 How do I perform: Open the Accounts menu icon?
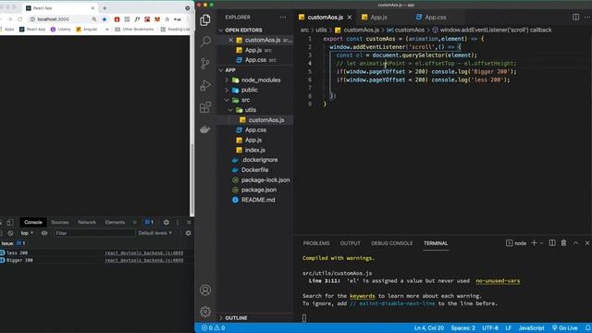point(205,290)
